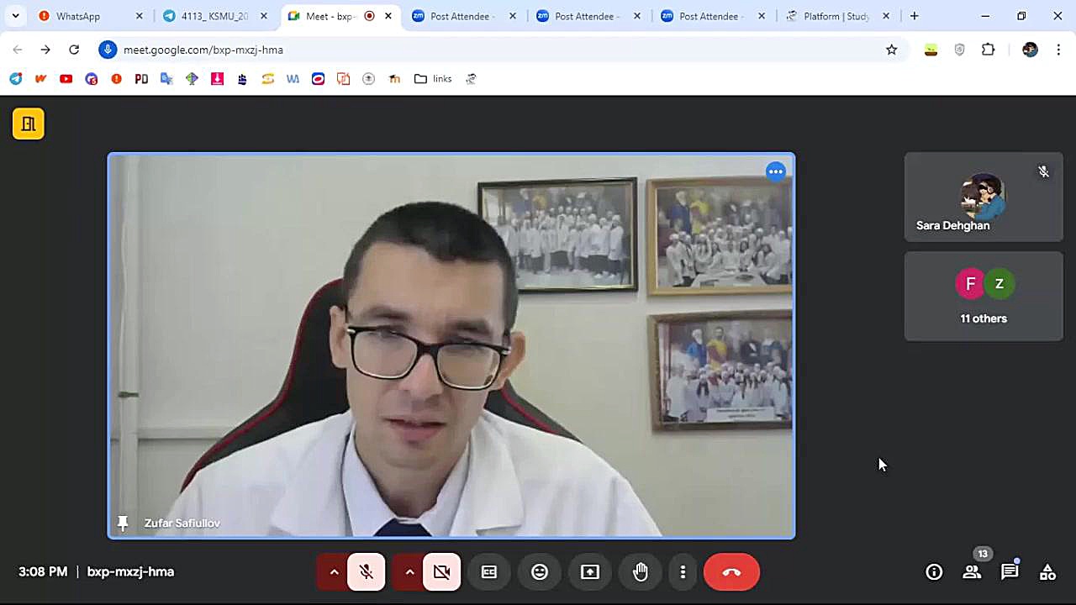This screenshot has height=605, width=1076.
Task: Click the gray shield extension icon
Action: [x=959, y=50]
